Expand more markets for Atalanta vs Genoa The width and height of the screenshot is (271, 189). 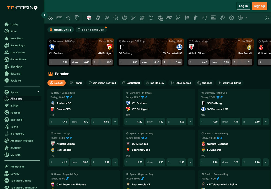[x=115, y=122]
